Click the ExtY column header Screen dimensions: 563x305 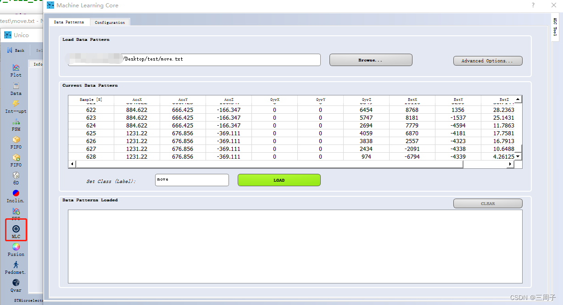click(x=458, y=100)
